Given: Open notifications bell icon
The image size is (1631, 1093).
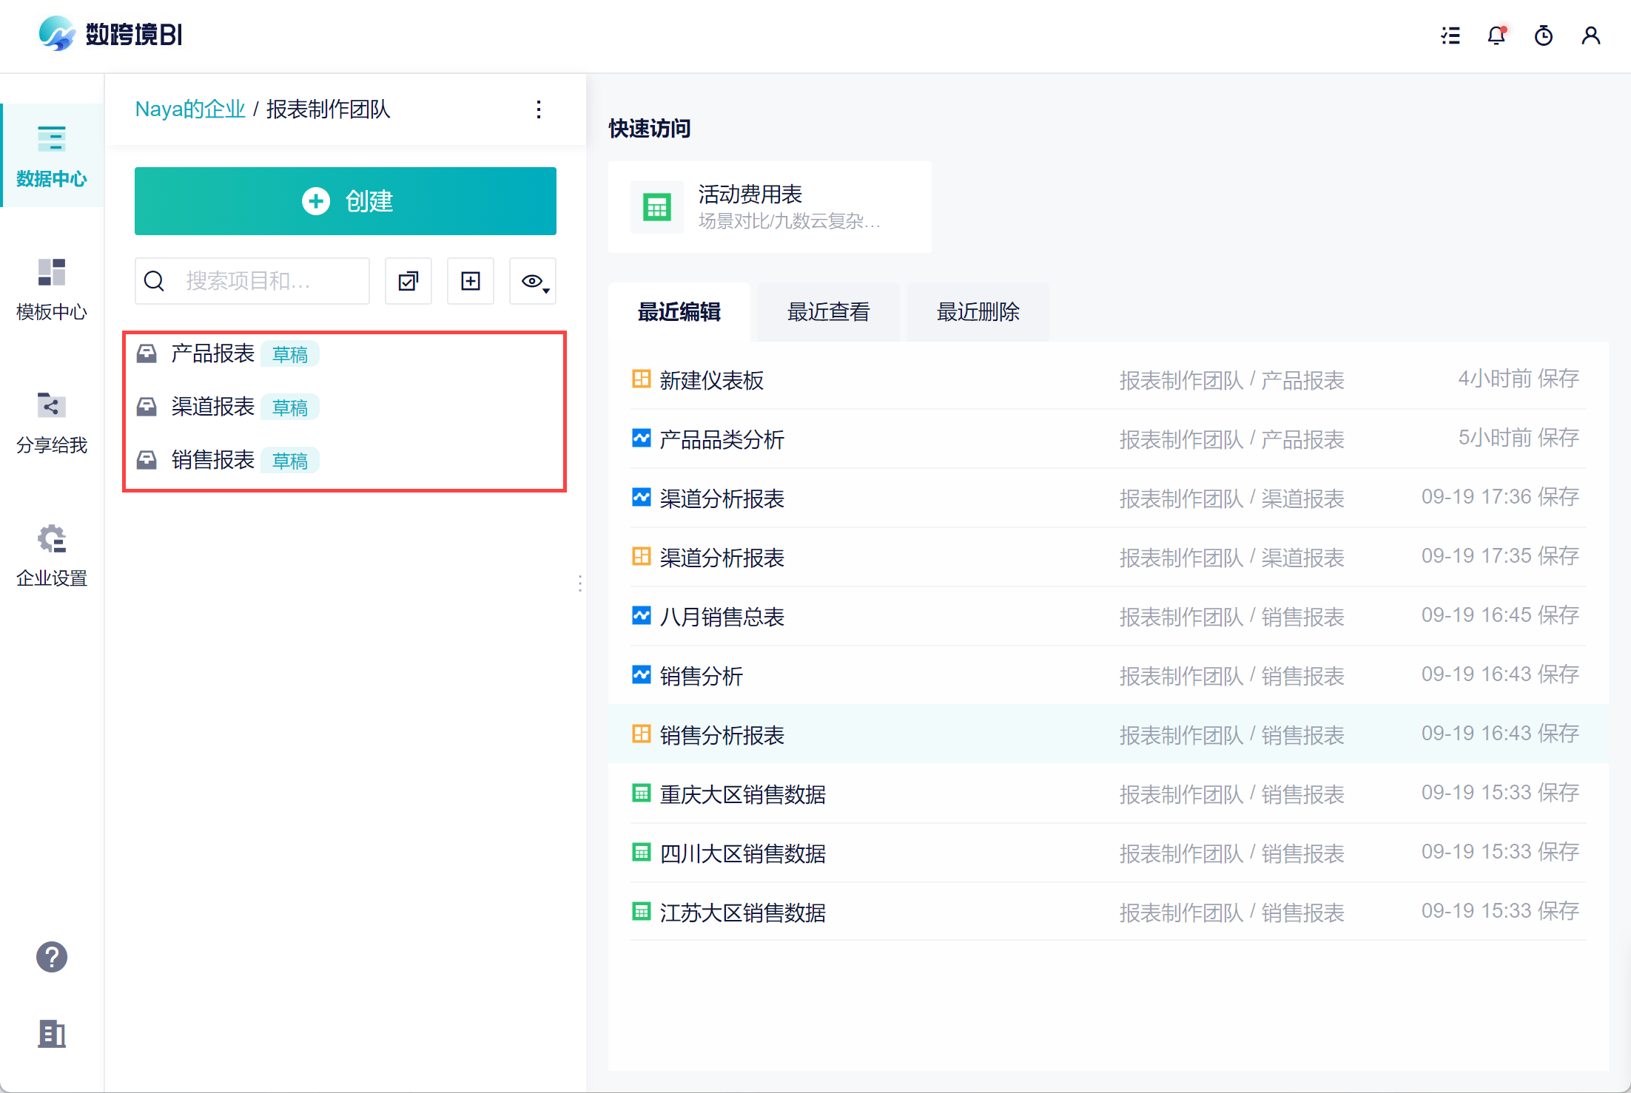Looking at the screenshot, I should [1497, 35].
